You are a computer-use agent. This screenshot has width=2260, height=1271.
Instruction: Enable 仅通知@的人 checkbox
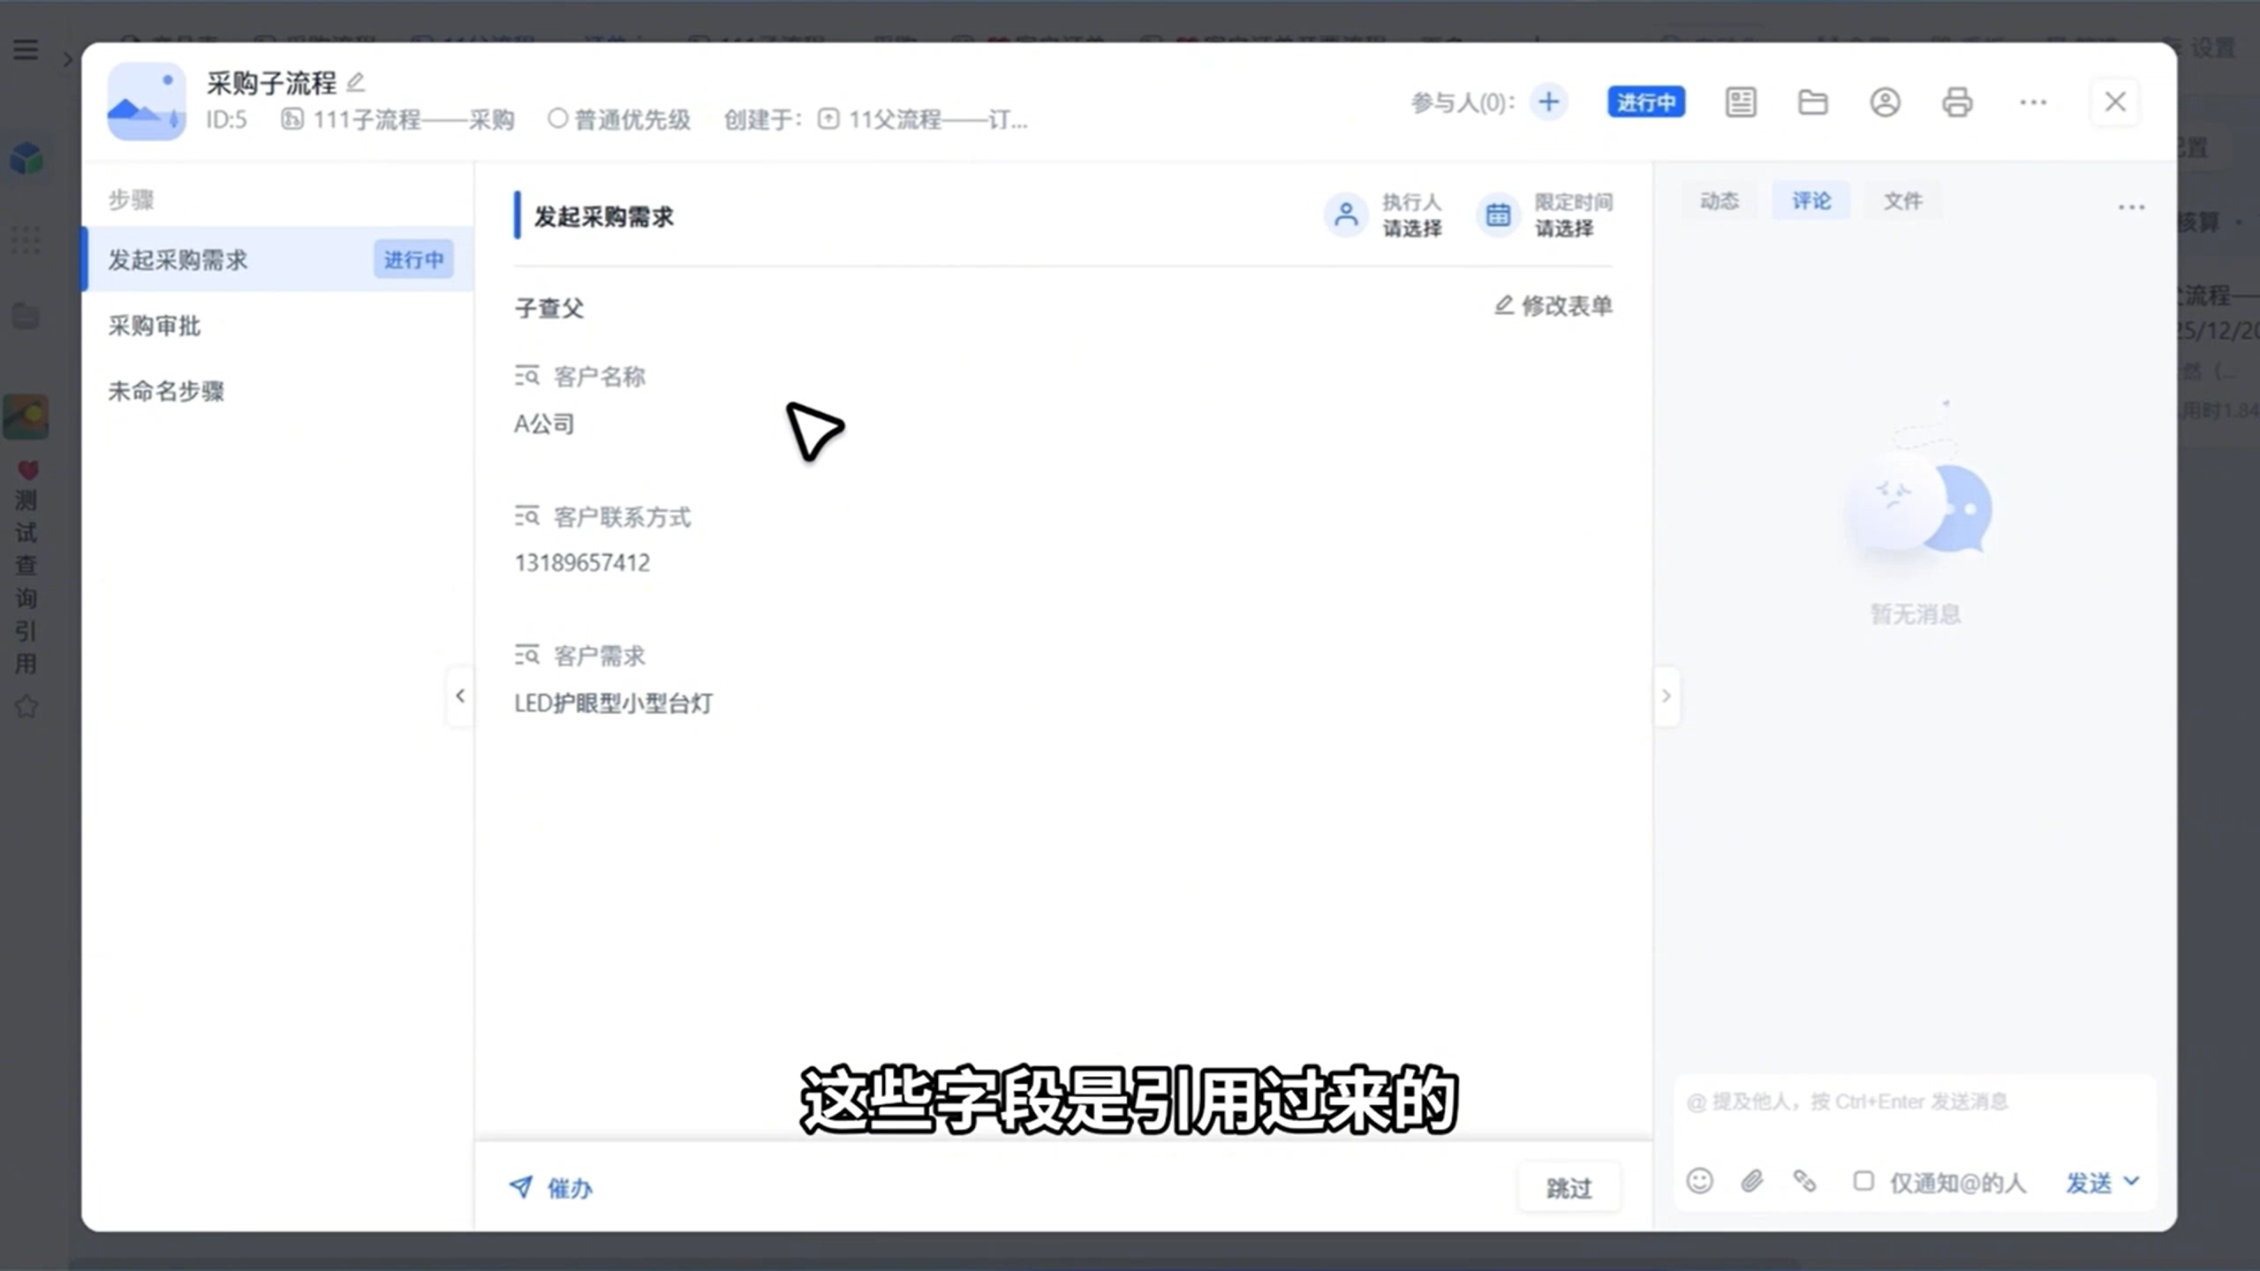click(1863, 1181)
